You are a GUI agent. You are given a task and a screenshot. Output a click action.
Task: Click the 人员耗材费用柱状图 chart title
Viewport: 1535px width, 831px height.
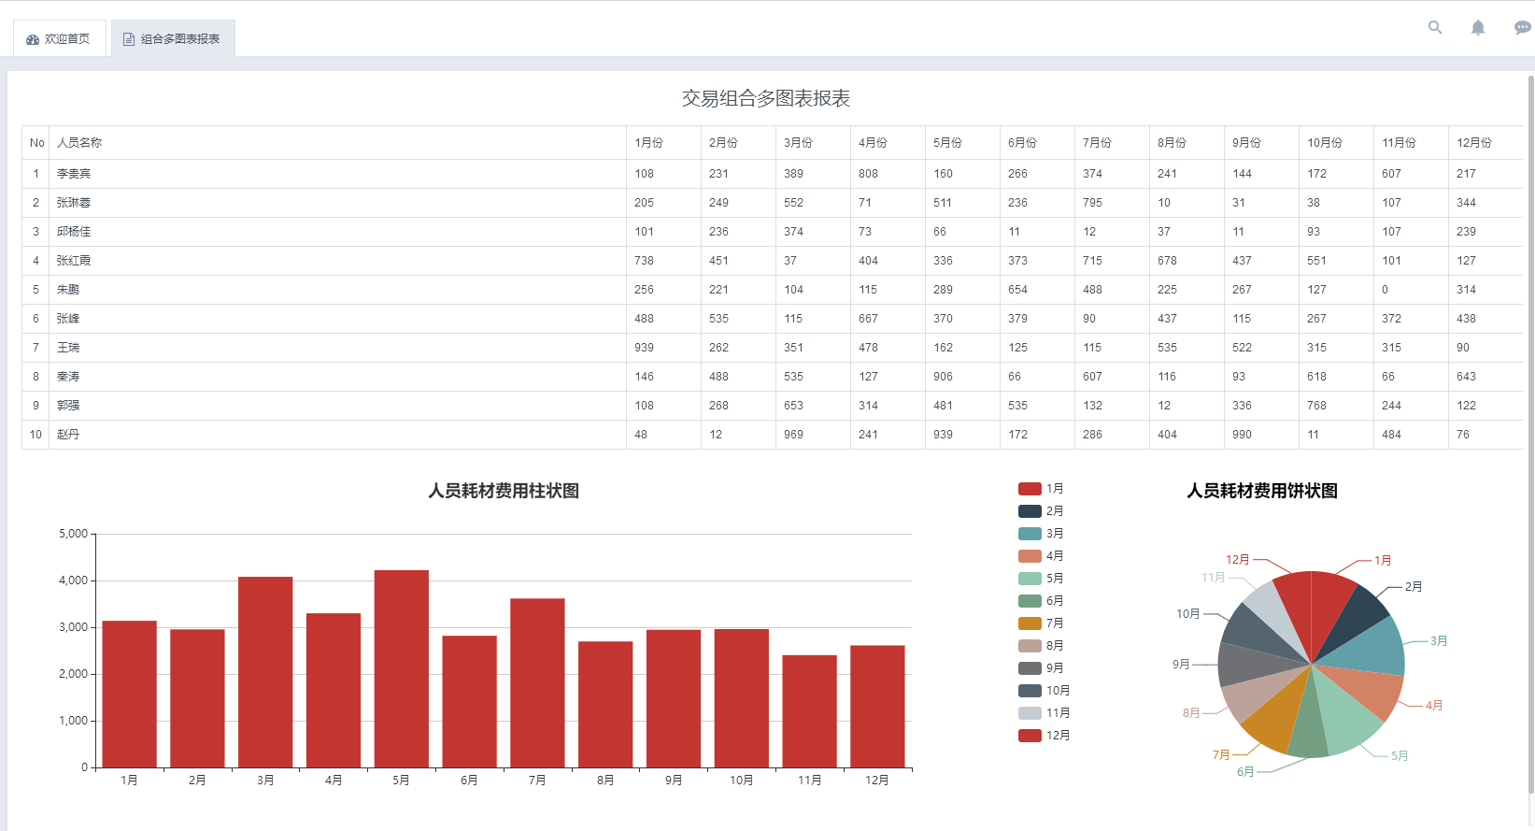(x=504, y=491)
